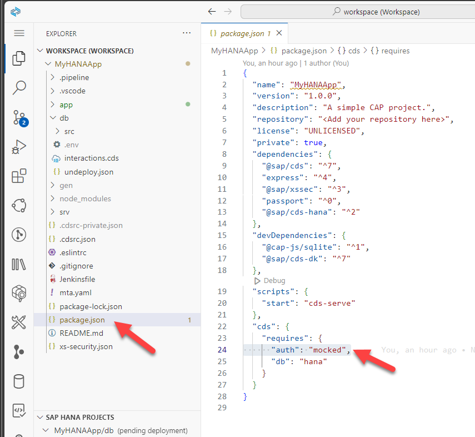Image resolution: width=475 pixels, height=437 pixels.
Task: Click MyHANAApp breadcrumb segment
Action: [x=234, y=51]
